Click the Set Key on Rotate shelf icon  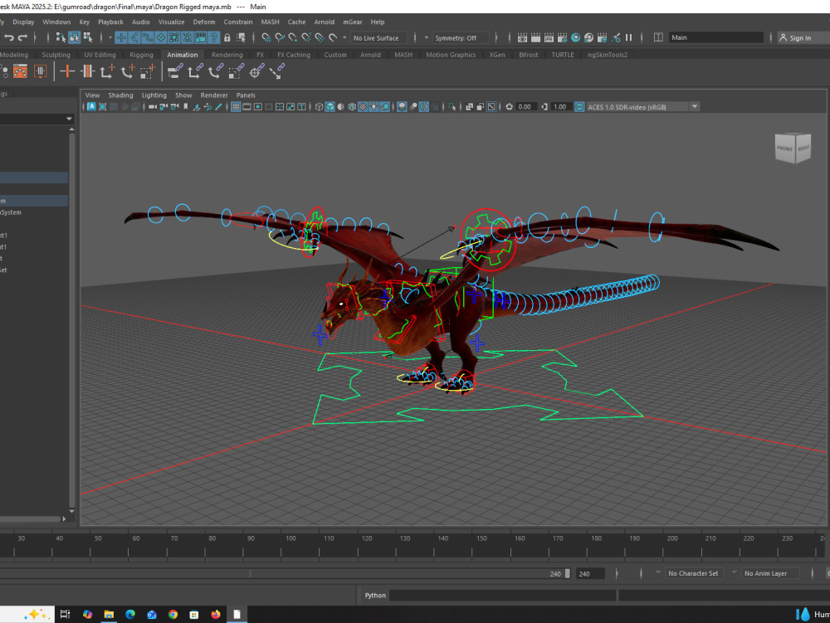128,71
